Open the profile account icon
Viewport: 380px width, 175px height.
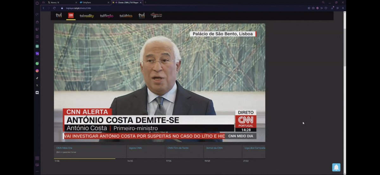pyautogui.click(x=343, y=8)
